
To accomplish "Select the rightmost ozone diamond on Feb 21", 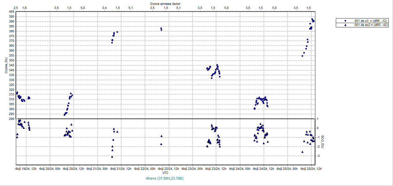I will (117, 32).
